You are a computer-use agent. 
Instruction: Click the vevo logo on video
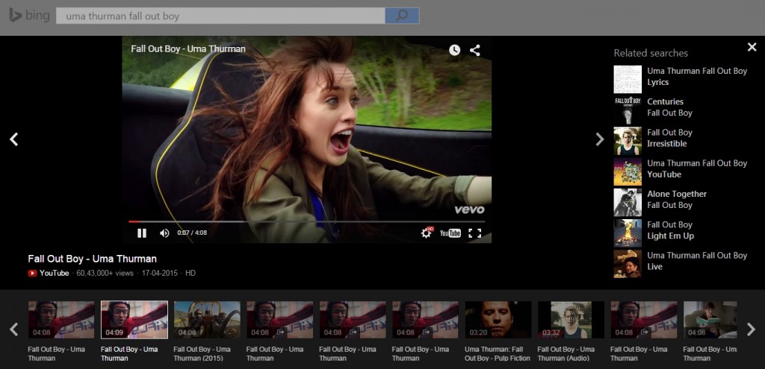(469, 209)
